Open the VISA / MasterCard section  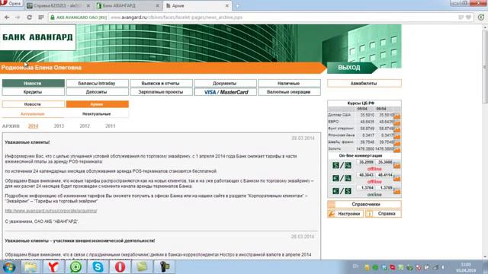pyautogui.click(x=225, y=92)
